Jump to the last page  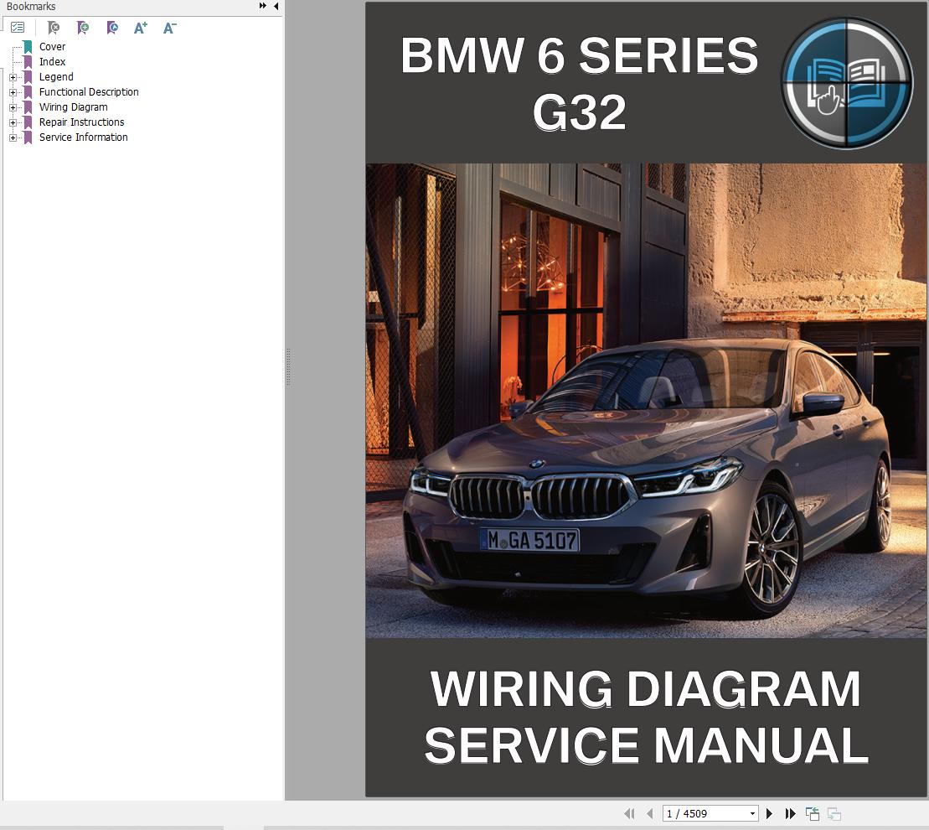789,812
